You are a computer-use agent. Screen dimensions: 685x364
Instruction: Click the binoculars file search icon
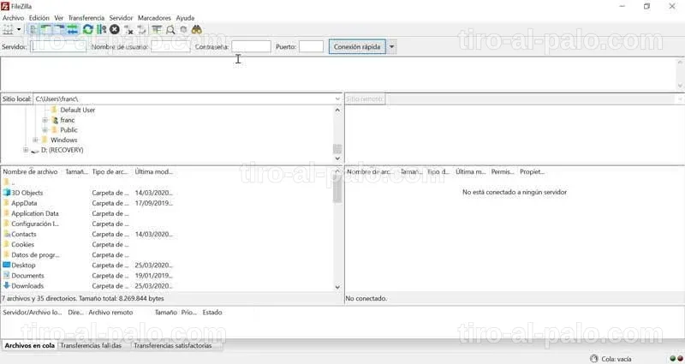pos(197,30)
